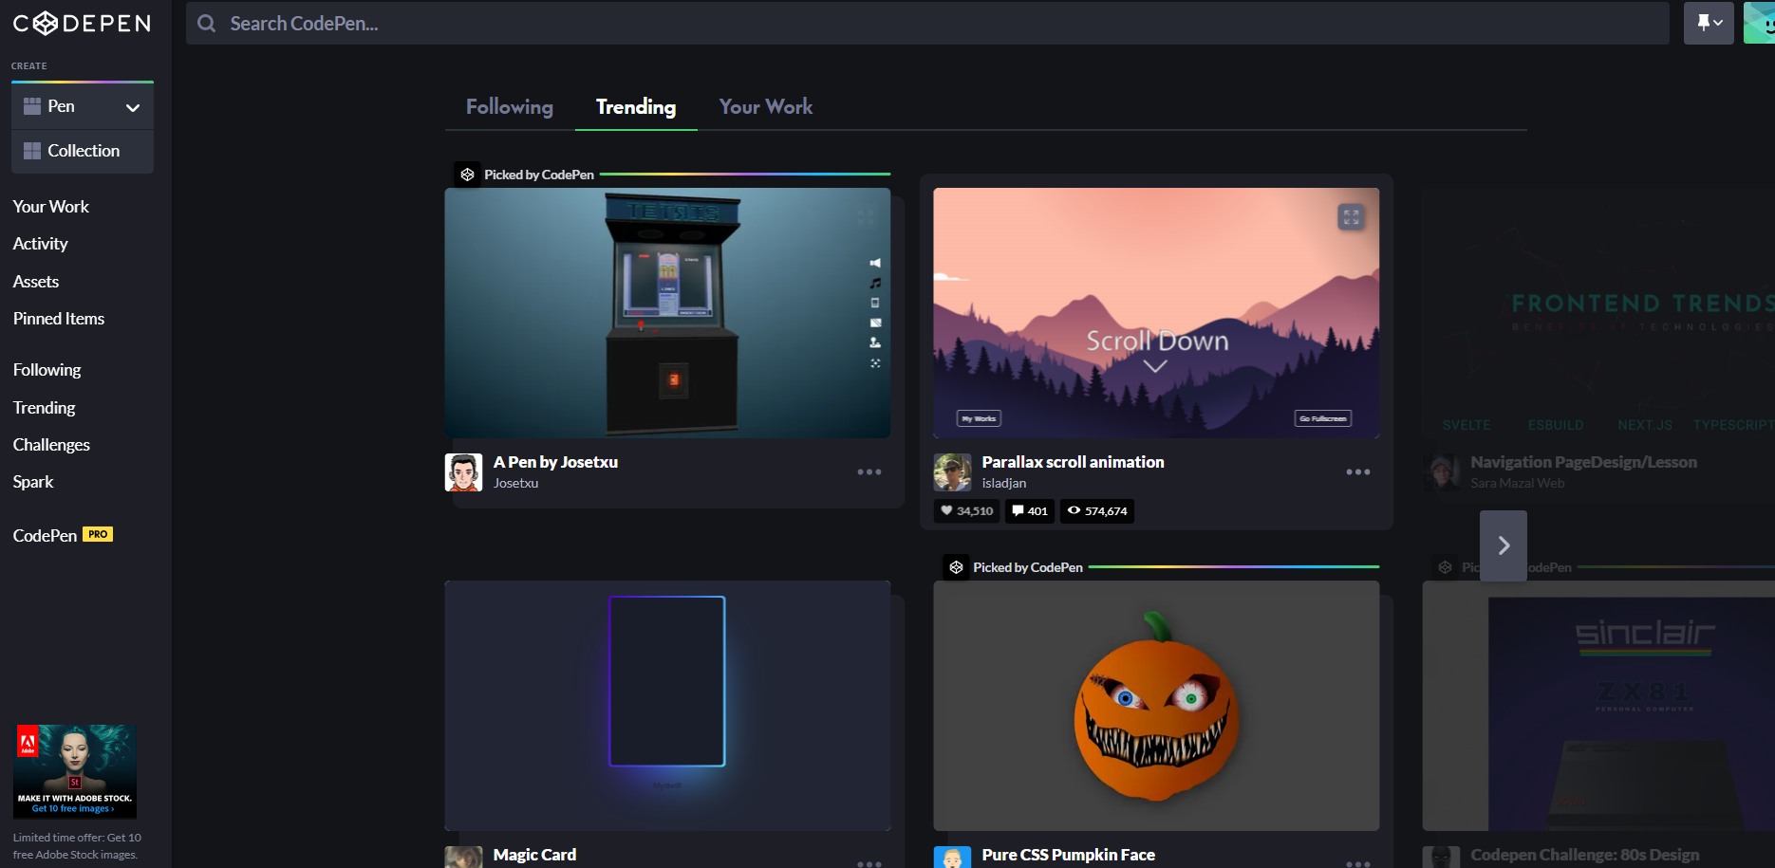Click the CodePen logo
The image size is (1775, 868).
[82, 23]
